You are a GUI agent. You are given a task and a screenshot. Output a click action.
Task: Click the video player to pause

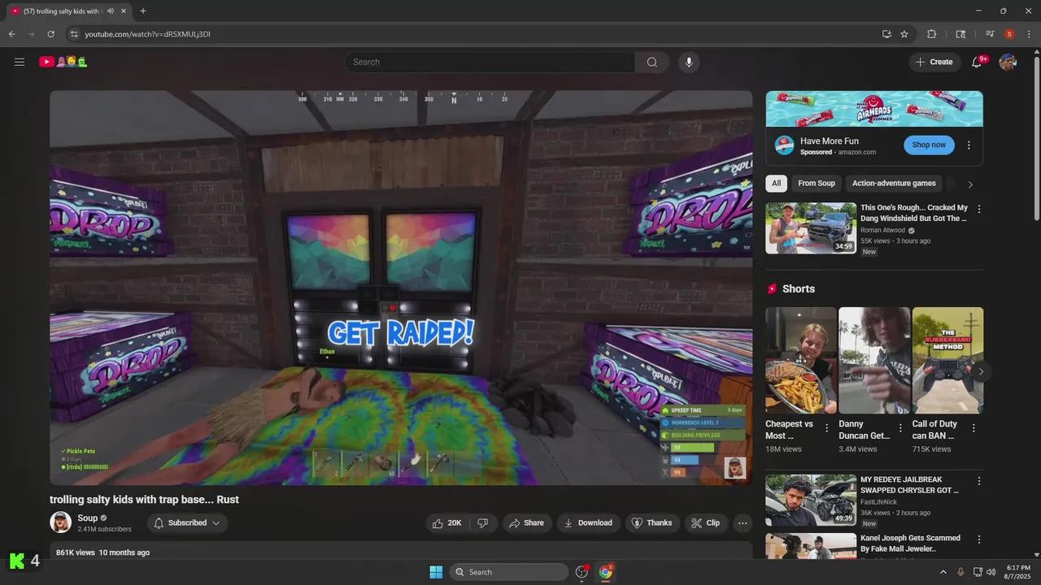401,288
